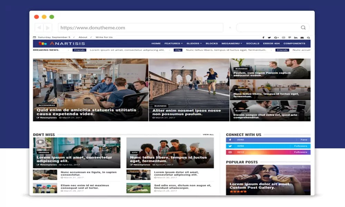
Task: Click 'Nunc accumsan ex ligula' post thumbnail
Action: (45, 175)
